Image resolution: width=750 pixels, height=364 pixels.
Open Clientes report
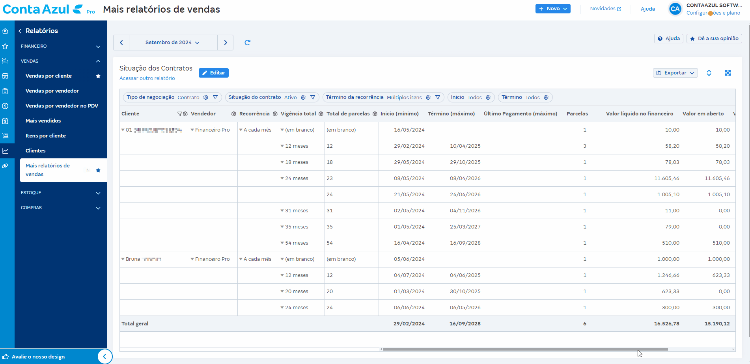tap(35, 151)
